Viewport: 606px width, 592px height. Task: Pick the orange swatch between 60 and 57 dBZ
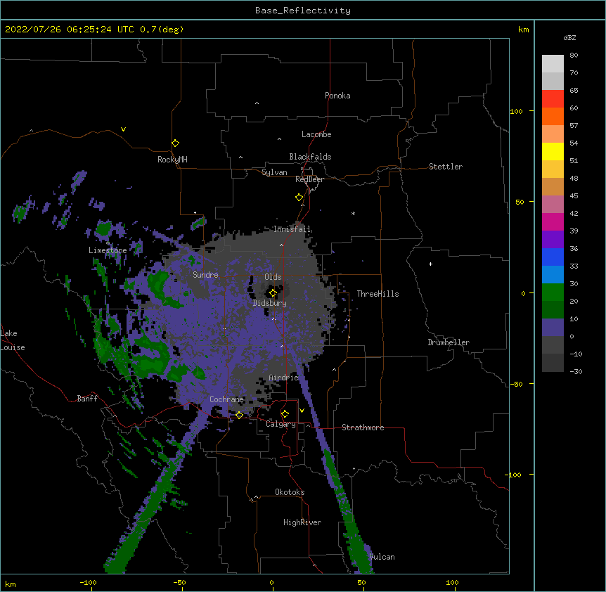tap(553, 116)
